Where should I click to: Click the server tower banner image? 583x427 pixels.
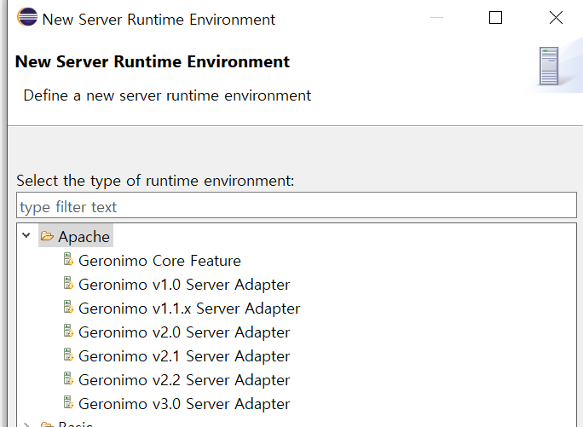[x=549, y=66]
